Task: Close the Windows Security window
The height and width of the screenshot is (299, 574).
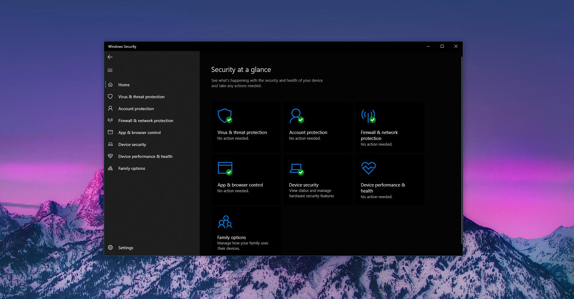Action: (456, 46)
